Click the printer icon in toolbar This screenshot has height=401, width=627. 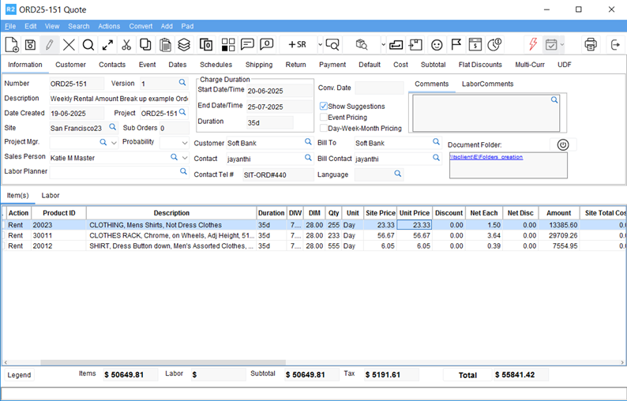click(591, 45)
